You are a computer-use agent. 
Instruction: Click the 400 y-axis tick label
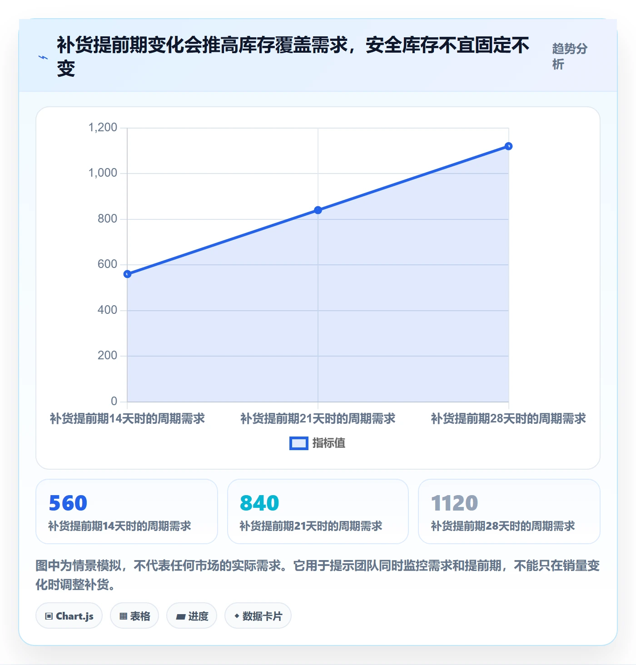[x=107, y=310]
